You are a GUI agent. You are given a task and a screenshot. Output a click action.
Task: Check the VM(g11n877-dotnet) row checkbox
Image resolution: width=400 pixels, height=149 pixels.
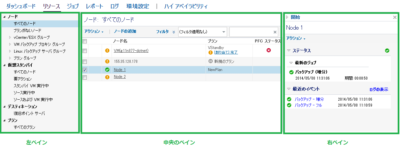tap(85, 51)
